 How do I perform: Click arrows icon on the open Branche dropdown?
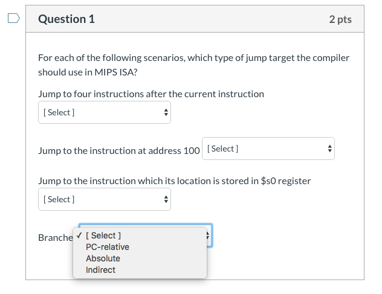click(208, 235)
